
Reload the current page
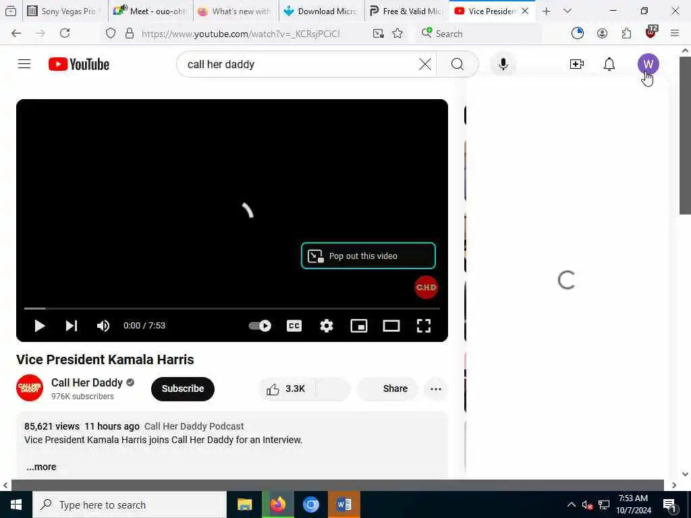(65, 33)
